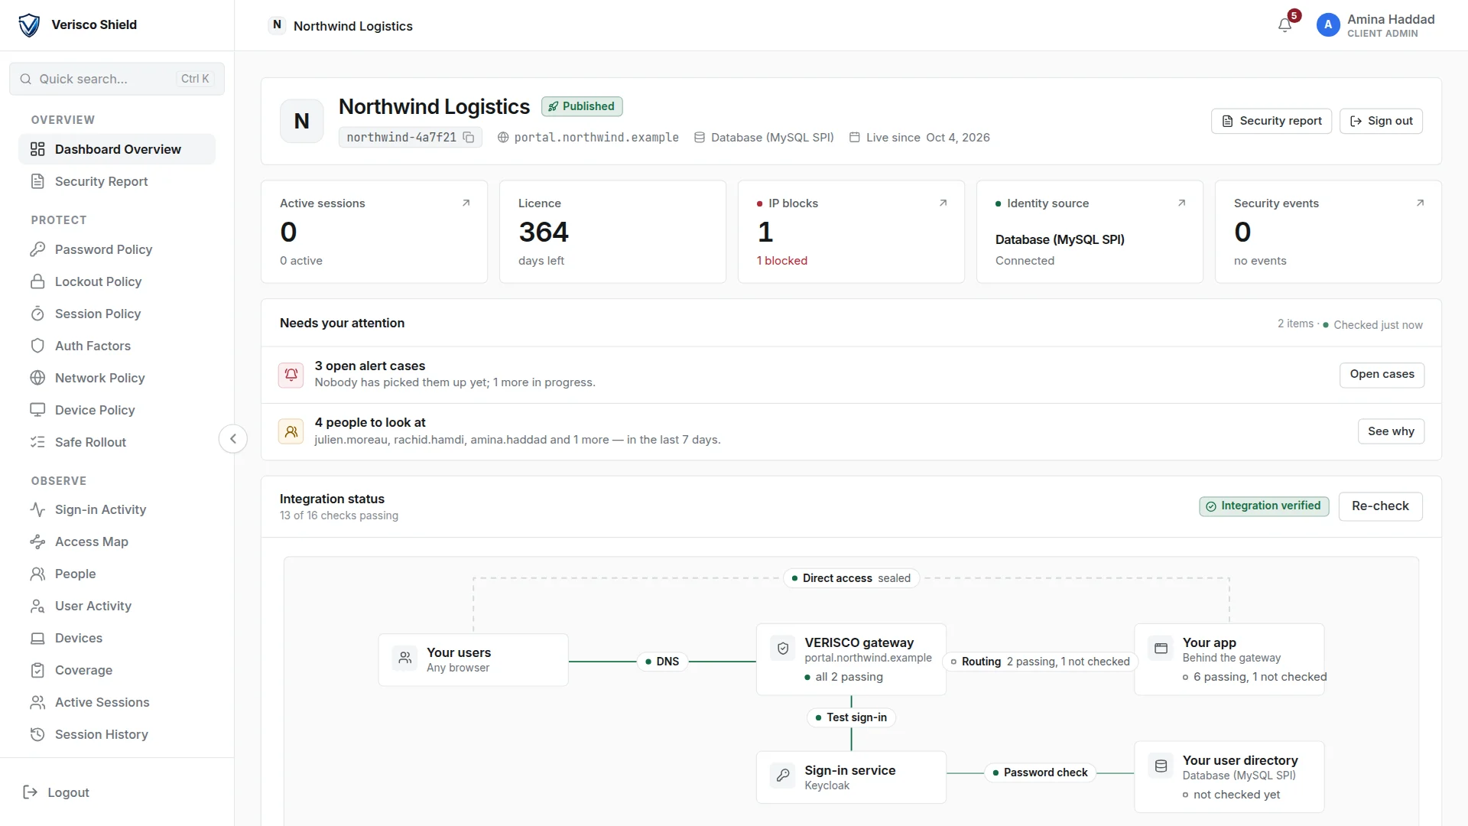Image resolution: width=1468 pixels, height=826 pixels.
Task: Click the Password check pill
Action: tap(1040, 772)
